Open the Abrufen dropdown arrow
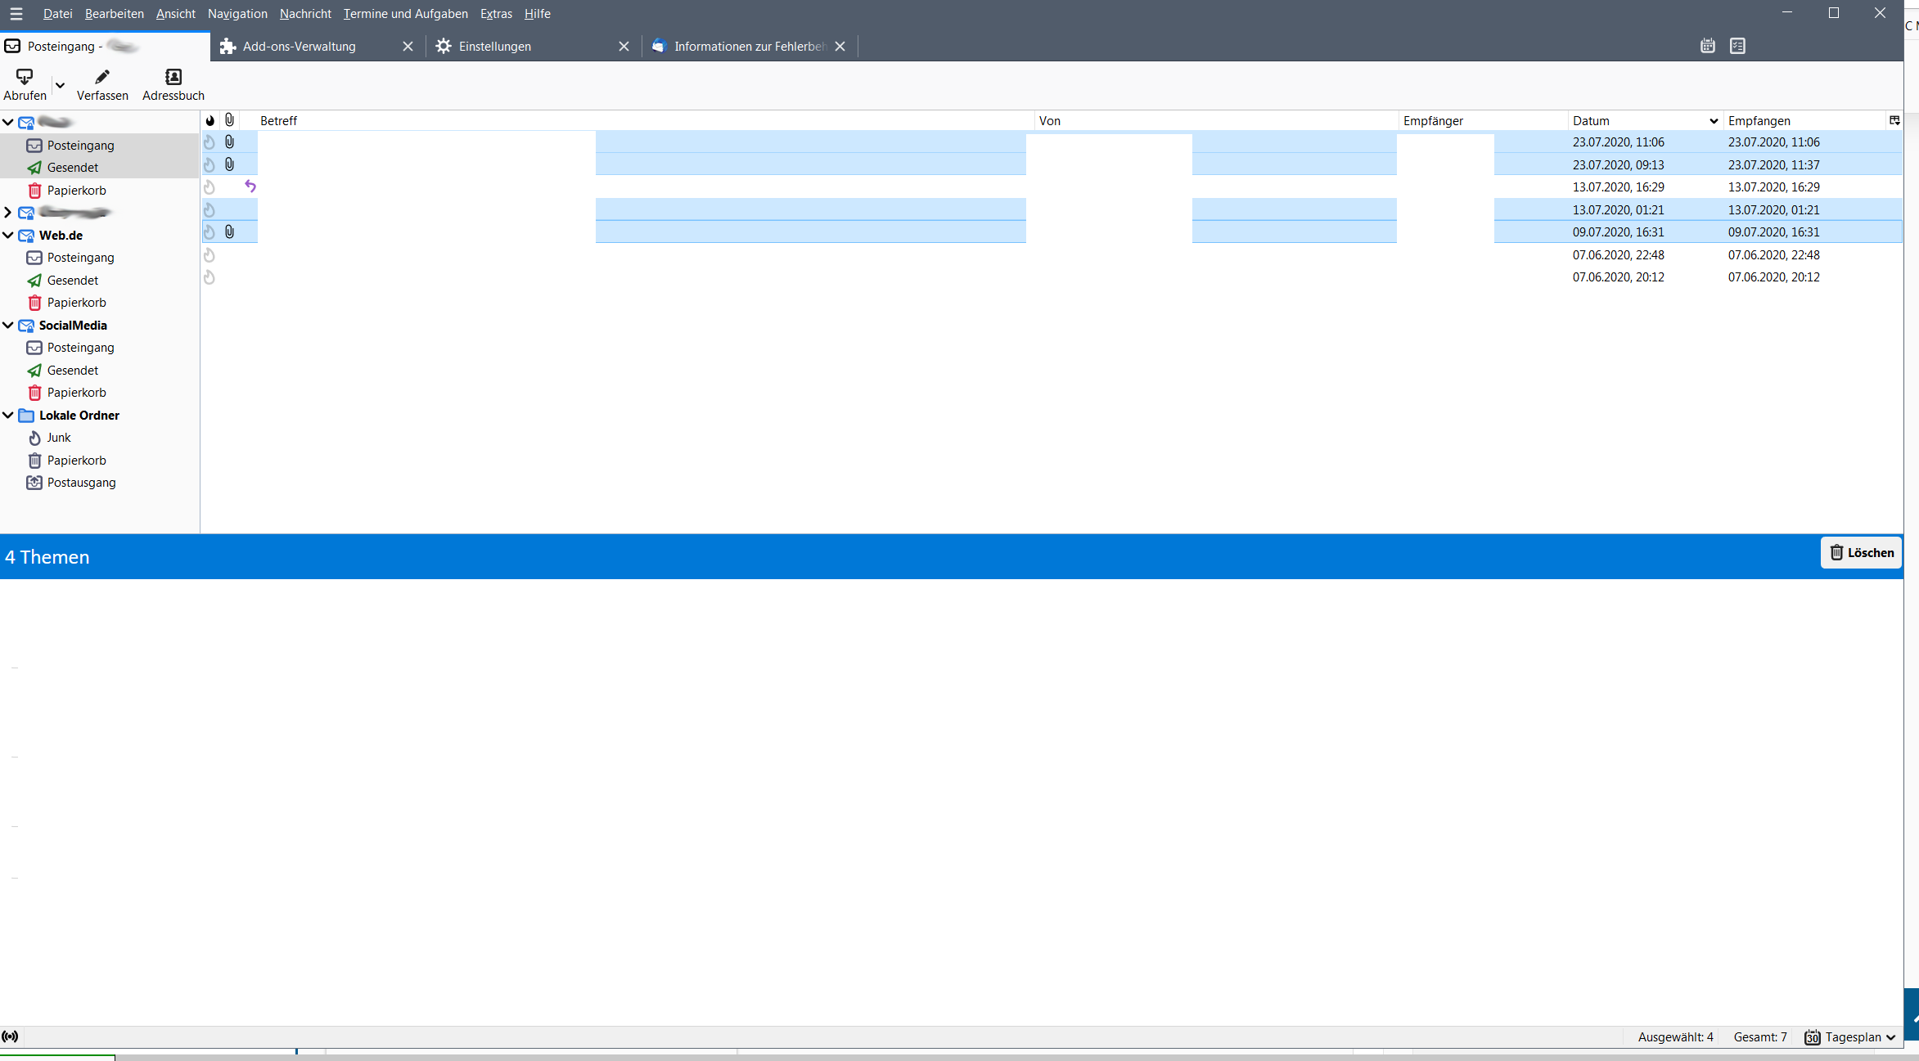 point(60,85)
